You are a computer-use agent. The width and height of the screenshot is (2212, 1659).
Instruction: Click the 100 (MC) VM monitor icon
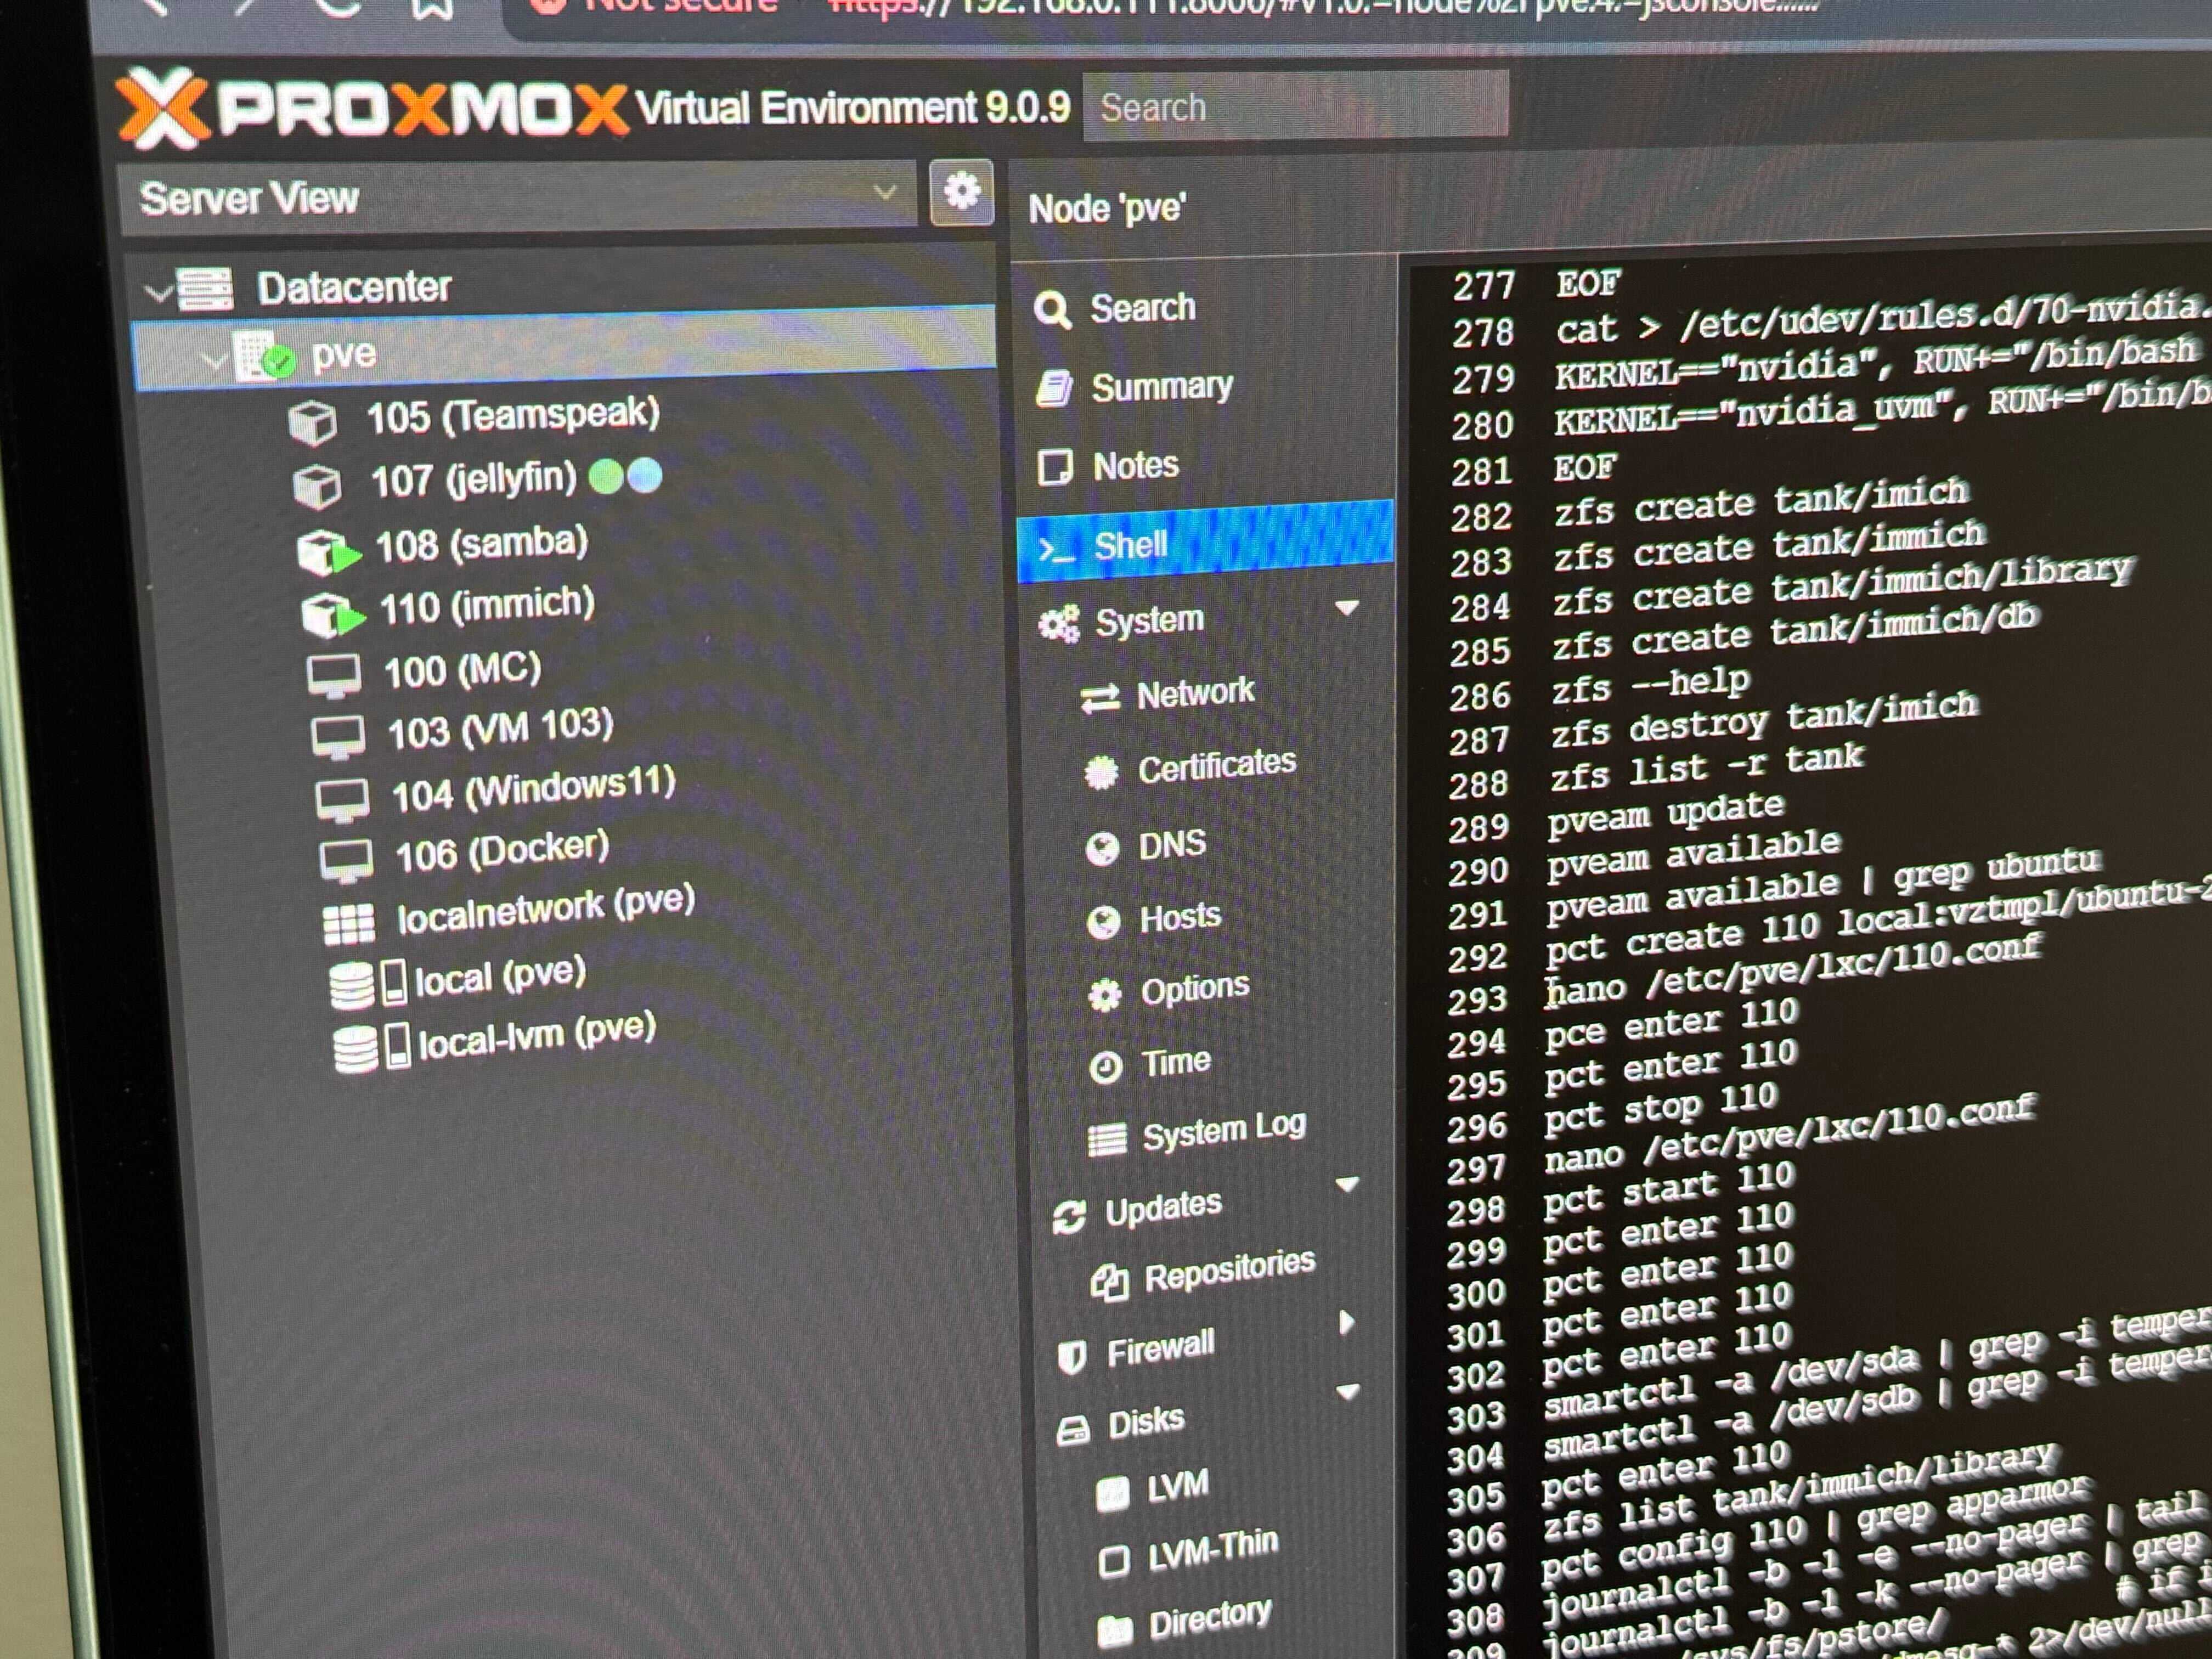pos(334,677)
